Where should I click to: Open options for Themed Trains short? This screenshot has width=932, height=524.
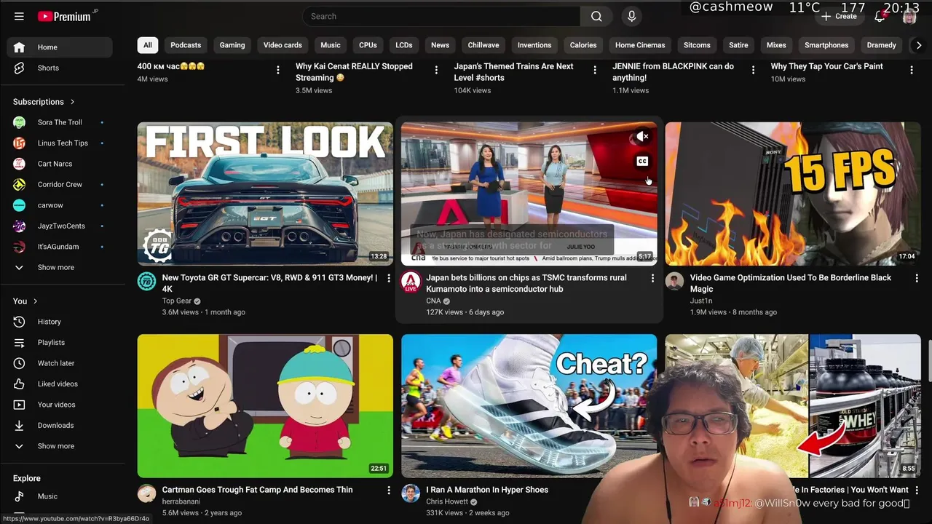coord(595,70)
